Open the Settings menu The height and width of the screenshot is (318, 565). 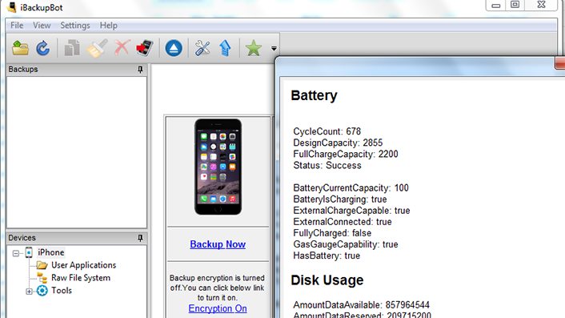pyautogui.click(x=75, y=26)
